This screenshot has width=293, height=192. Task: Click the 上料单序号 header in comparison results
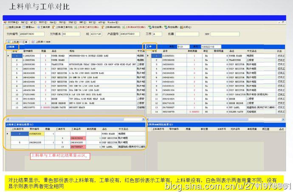(x=20, y=129)
